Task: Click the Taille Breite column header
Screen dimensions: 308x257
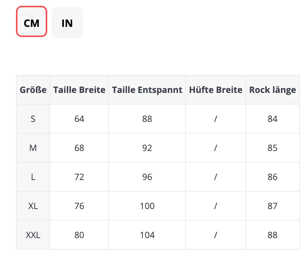Action: click(79, 90)
